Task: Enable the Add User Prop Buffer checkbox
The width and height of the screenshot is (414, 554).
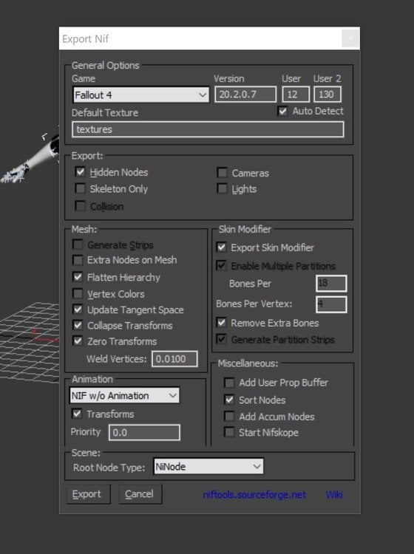Action: pos(229,383)
